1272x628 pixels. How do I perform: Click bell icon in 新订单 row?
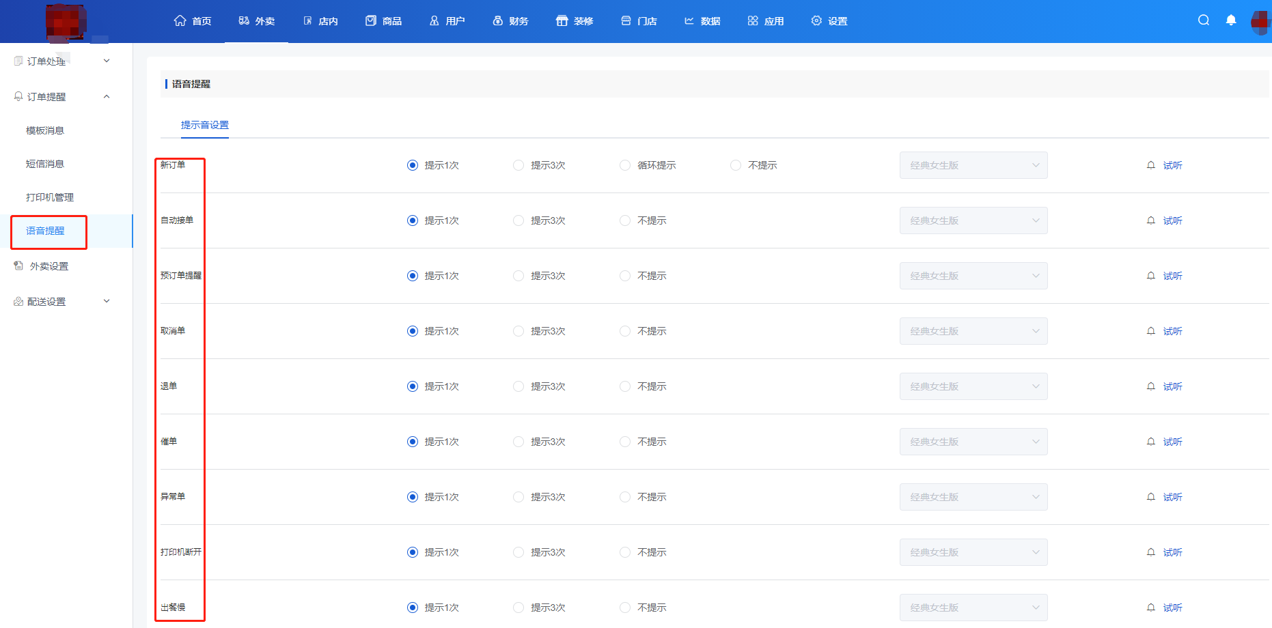(x=1151, y=165)
